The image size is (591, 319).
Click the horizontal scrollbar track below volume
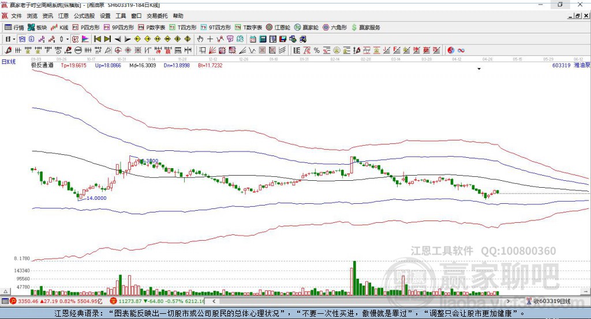(361, 301)
